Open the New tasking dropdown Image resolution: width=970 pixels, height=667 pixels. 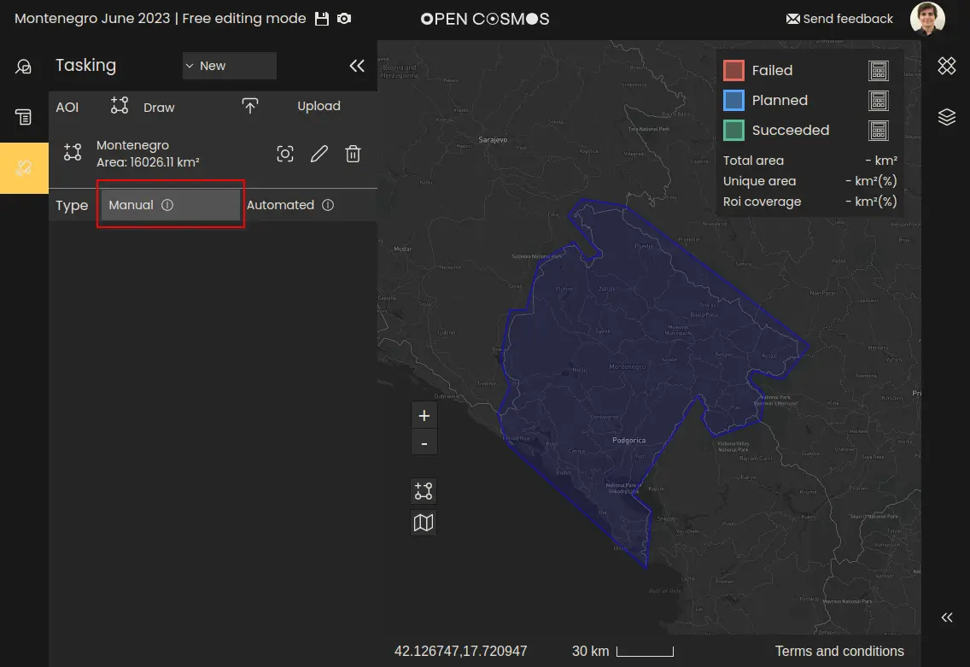point(229,66)
